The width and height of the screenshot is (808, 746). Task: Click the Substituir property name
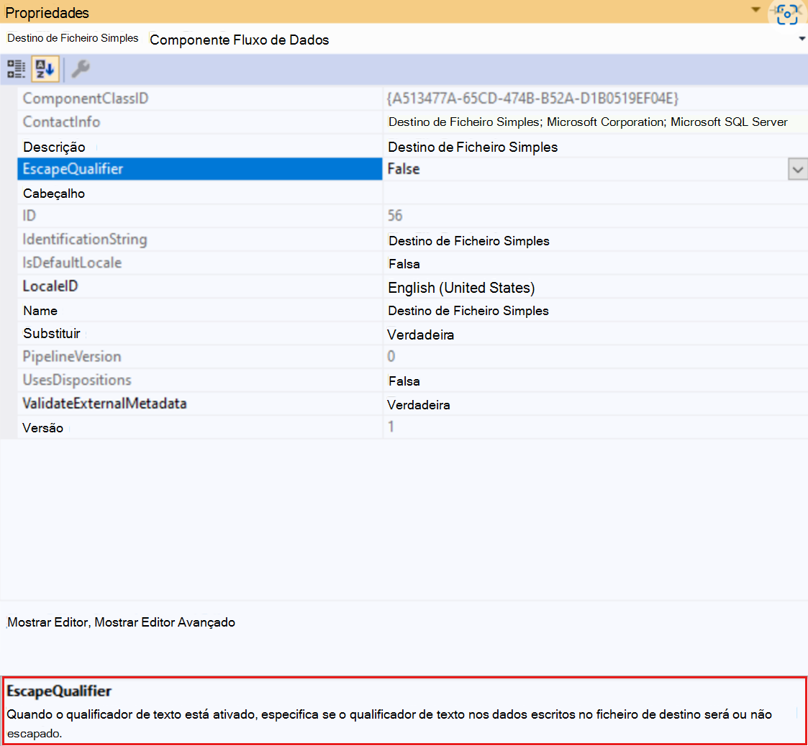pyautogui.click(x=52, y=334)
